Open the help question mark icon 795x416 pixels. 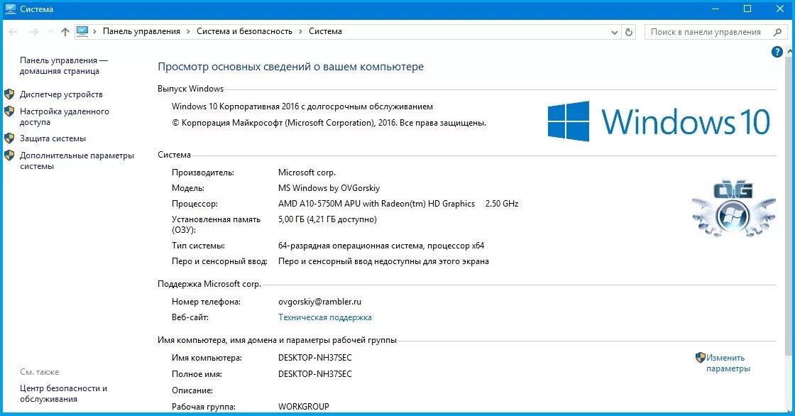tap(777, 52)
